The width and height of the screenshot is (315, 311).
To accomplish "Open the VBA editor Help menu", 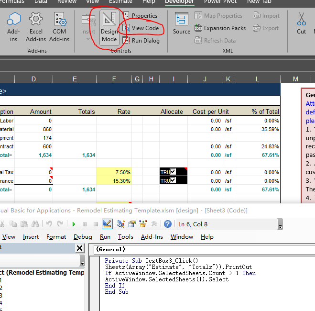I will tap(207, 237).
